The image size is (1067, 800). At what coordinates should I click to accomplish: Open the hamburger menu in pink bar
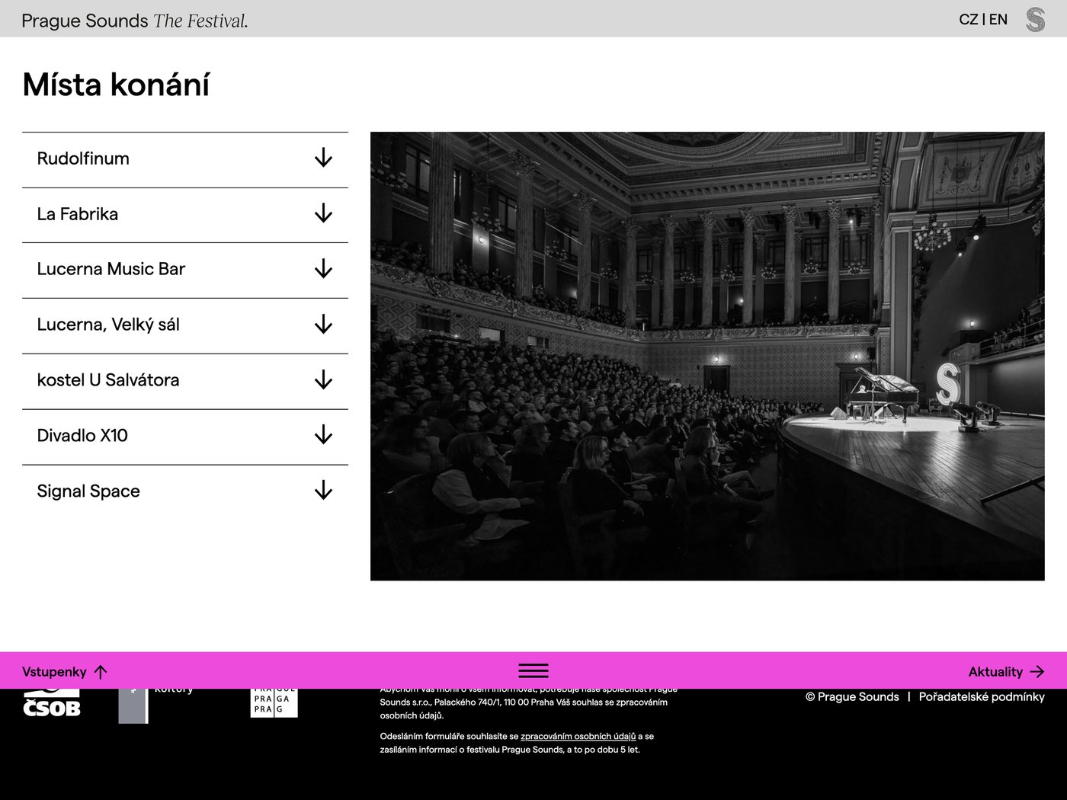click(533, 670)
